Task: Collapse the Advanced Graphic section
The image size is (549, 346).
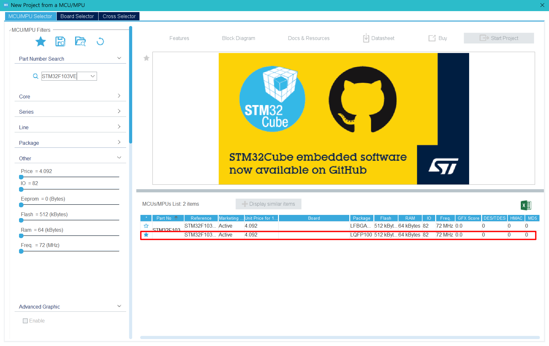Action: [x=119, y=306]
